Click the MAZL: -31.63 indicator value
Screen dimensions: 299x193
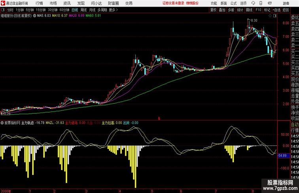pyautogui.click(x=55, y=123)
